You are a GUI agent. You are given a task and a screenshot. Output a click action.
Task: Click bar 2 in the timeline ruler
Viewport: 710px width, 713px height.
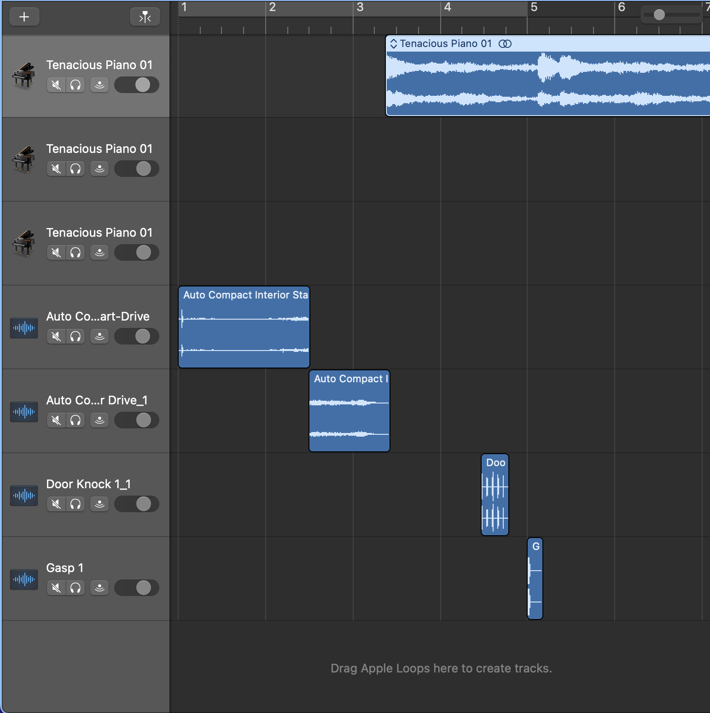pyautogui.click(x=273, y=7)
